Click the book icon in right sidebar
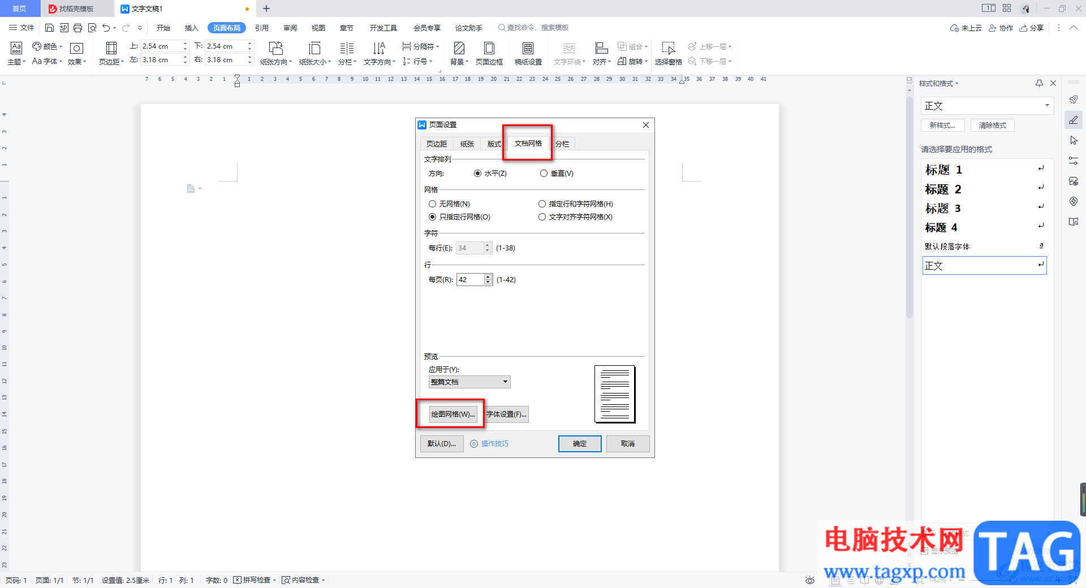Viewport: 1086px width, 588px height. (1074, 222)
